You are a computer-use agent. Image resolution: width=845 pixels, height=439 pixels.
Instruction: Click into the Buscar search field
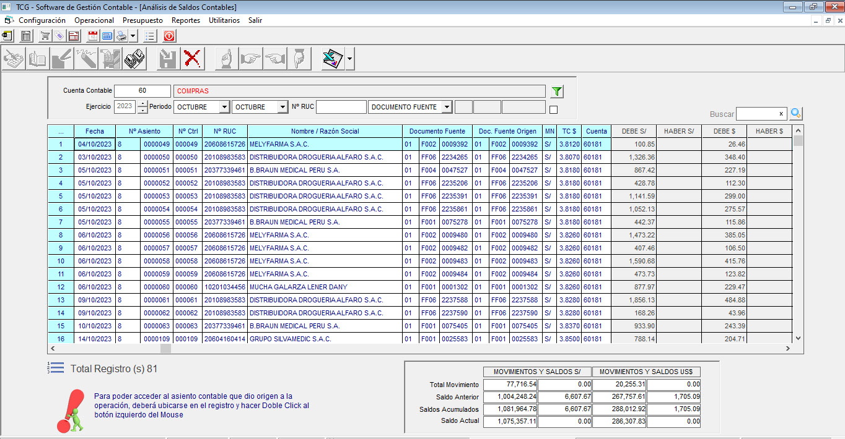pos(756,114)
